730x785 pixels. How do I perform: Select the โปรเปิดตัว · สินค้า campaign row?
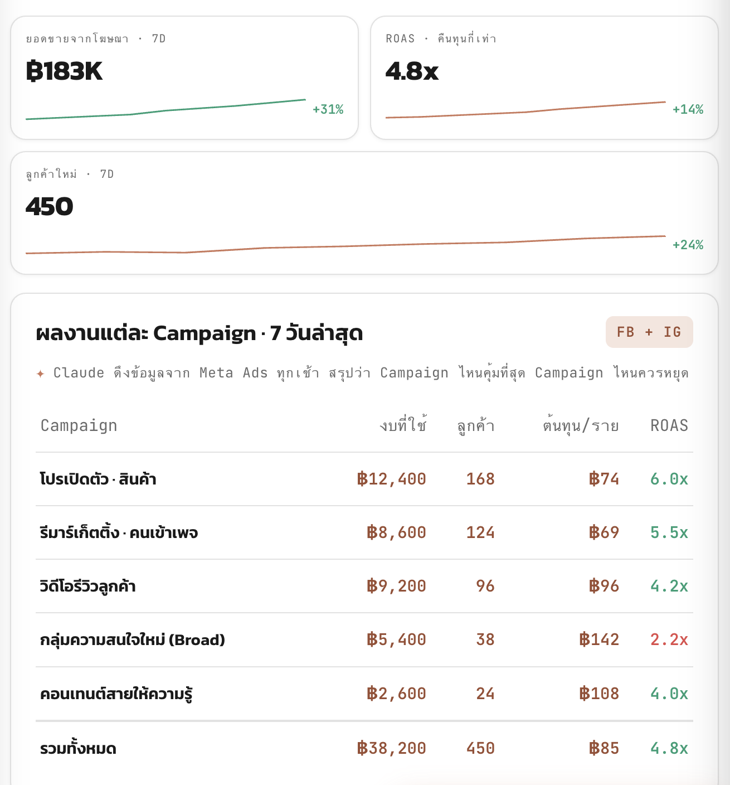364,479
